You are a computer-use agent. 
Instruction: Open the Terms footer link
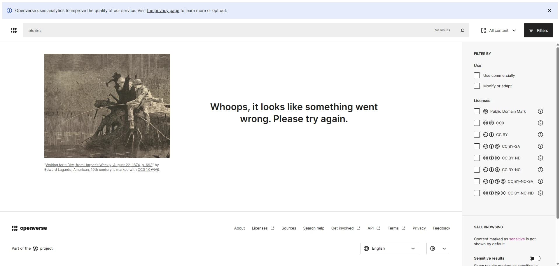coord(396,228)
